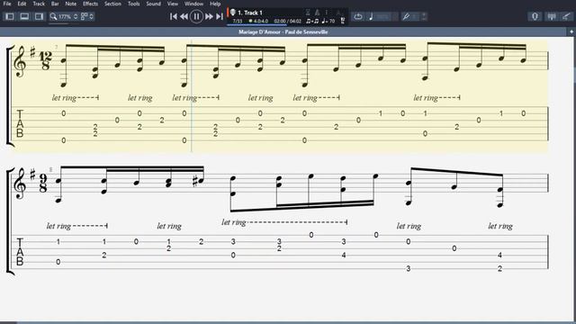The height and width of the screenshot is (324, 576).
Task: Click the relative speed note icon
Action: [x=371, y=16]
